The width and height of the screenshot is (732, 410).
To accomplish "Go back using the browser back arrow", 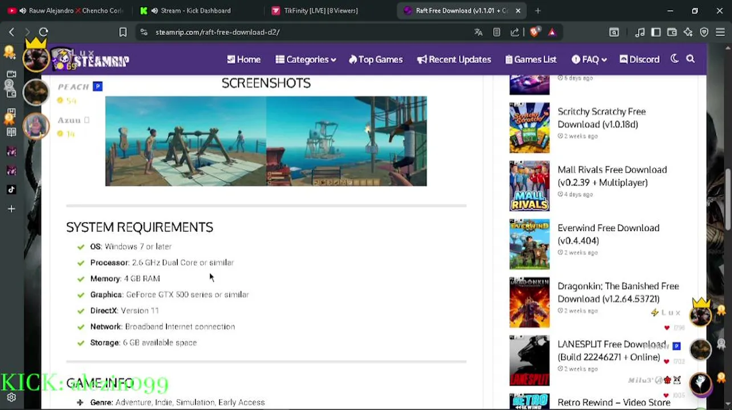I will (11, 32).
